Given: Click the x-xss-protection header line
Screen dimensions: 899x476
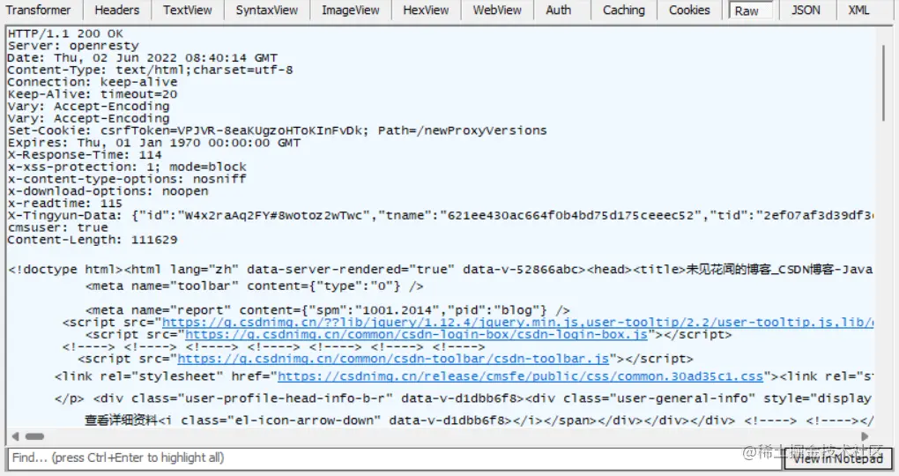Looking at the screenshot, I should pyautogui.click(x=127, y=167).
